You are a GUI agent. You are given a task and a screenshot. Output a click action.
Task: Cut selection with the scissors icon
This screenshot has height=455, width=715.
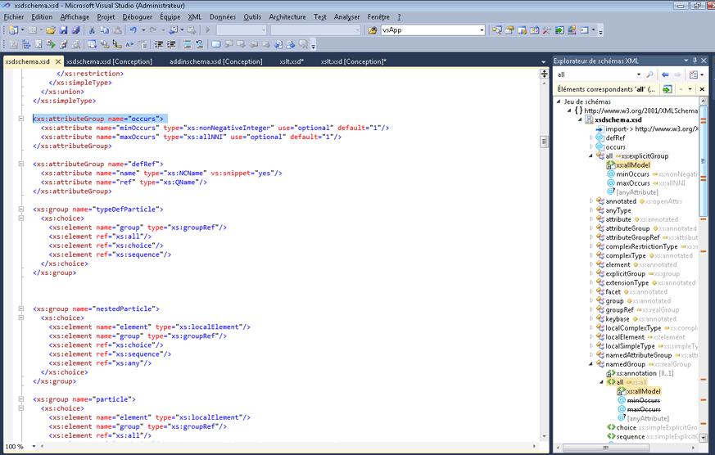pyautogui.click(x=92, y=30)
